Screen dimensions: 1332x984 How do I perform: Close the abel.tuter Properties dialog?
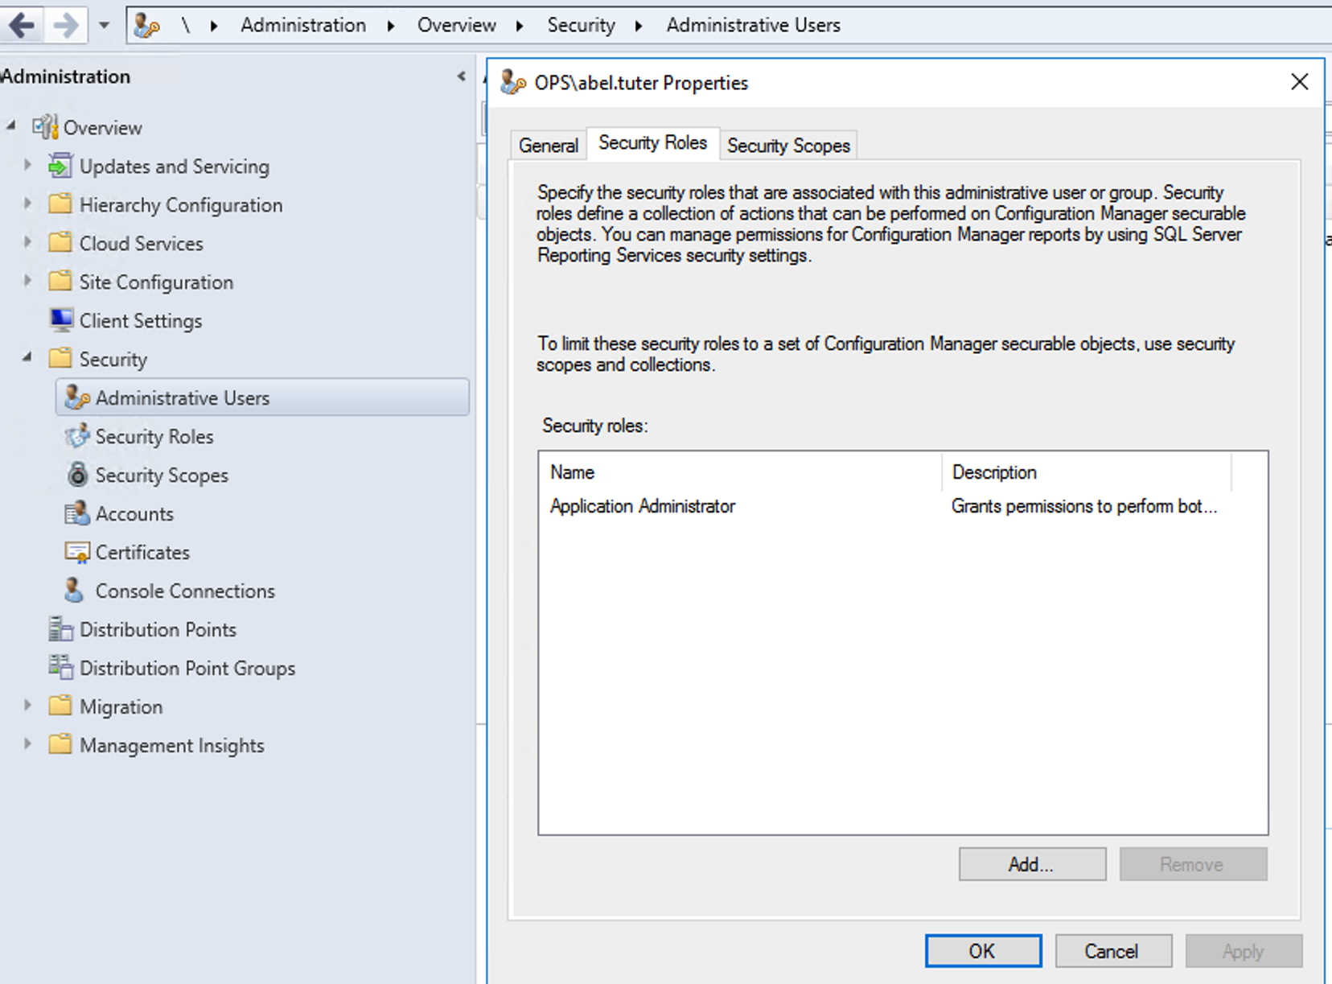point(1299,81)
